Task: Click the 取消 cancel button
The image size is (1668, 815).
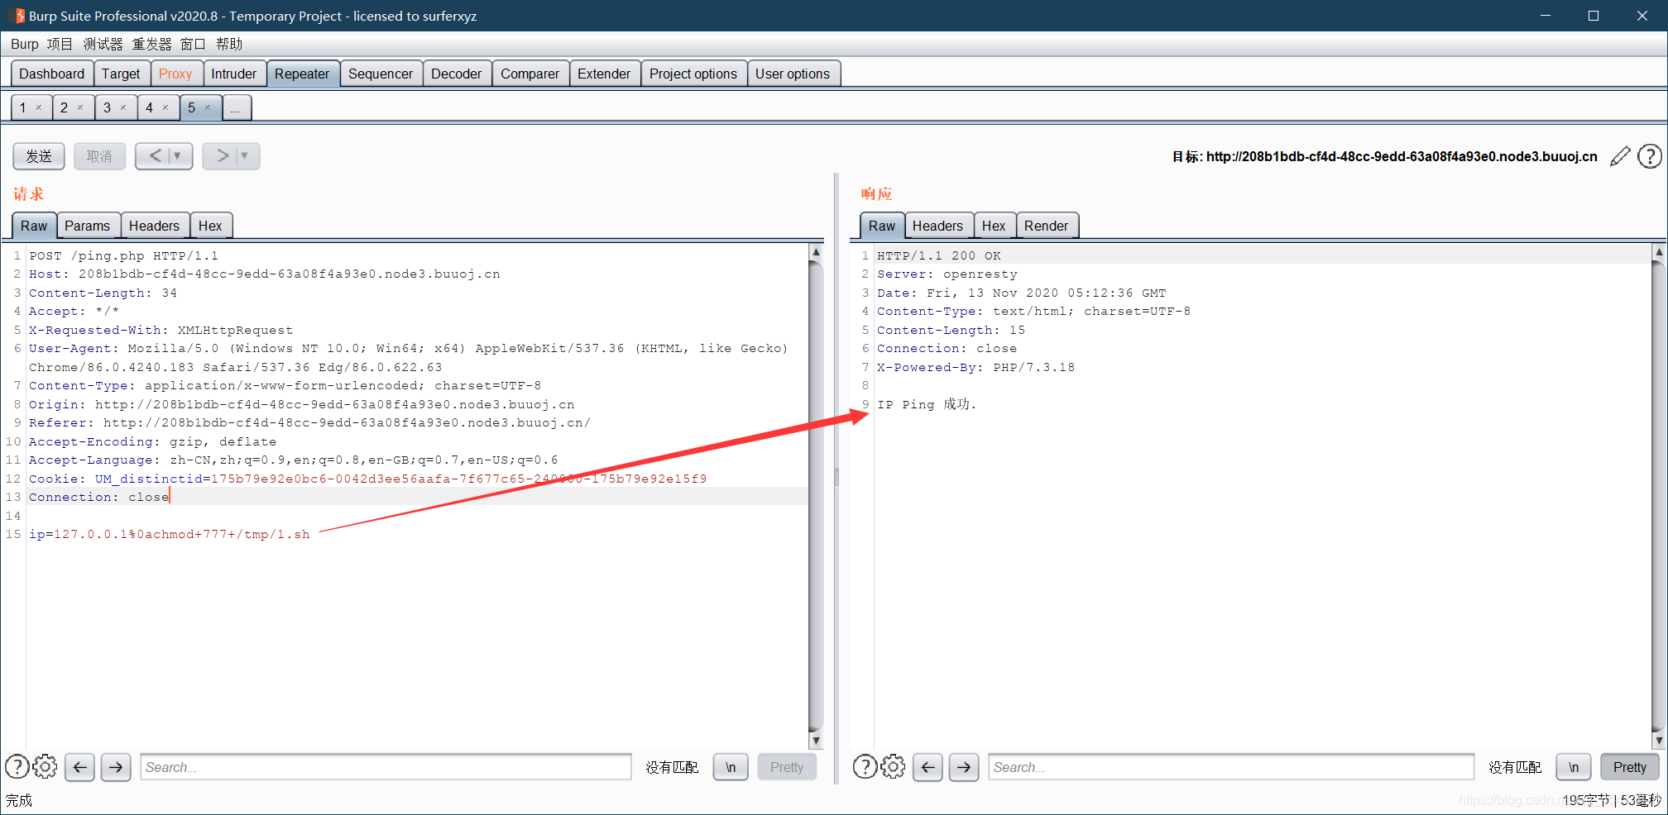Action: [99, 156]
